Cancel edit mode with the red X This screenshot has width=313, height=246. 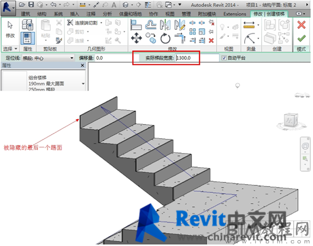pyautogui.click(x=301, y=25)
